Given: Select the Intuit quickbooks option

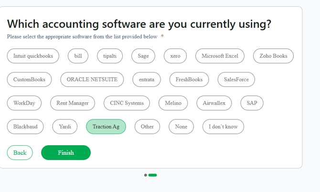Looking at the screenshot, I should click(x=33, y=56).
